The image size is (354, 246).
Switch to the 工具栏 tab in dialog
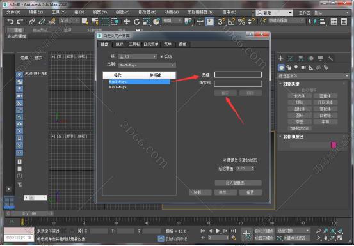click(x=134, y=44)
